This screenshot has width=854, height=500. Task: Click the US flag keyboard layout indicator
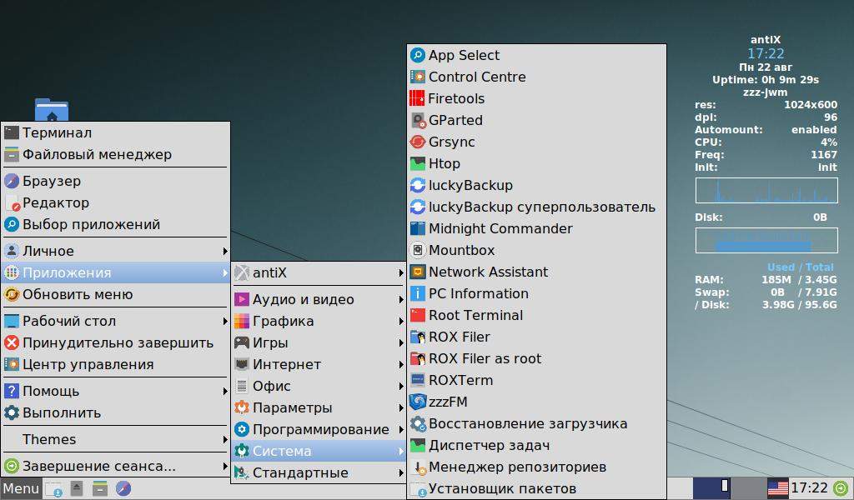coord(777,488)
